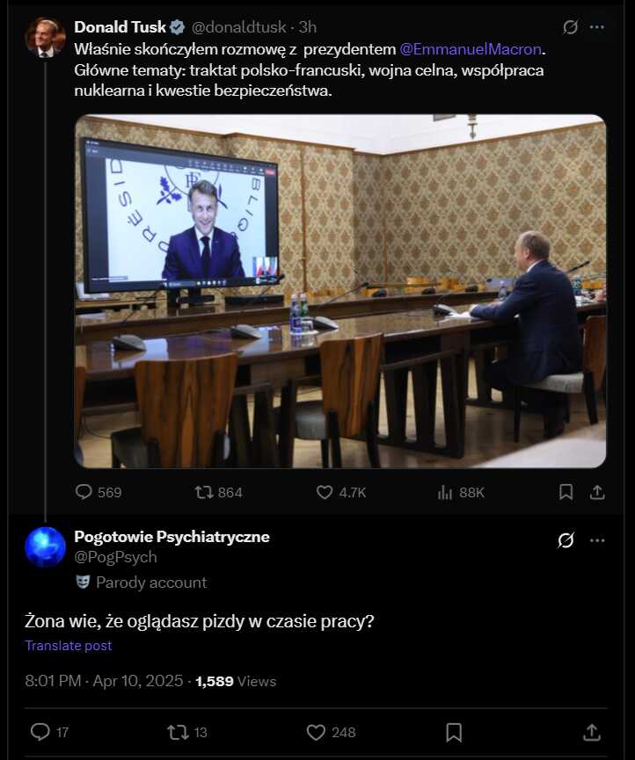Open the video call photo in Tusk's post
635x760 pixels.
tap(340, 291)
